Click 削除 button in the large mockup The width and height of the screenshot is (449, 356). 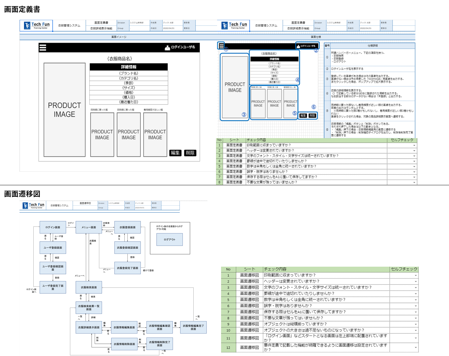coord(190,153)
